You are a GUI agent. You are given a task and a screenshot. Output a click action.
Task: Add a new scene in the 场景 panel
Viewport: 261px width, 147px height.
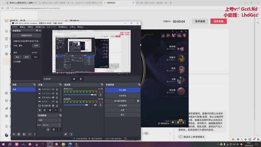pyautogui.click(x=14, y=134)
